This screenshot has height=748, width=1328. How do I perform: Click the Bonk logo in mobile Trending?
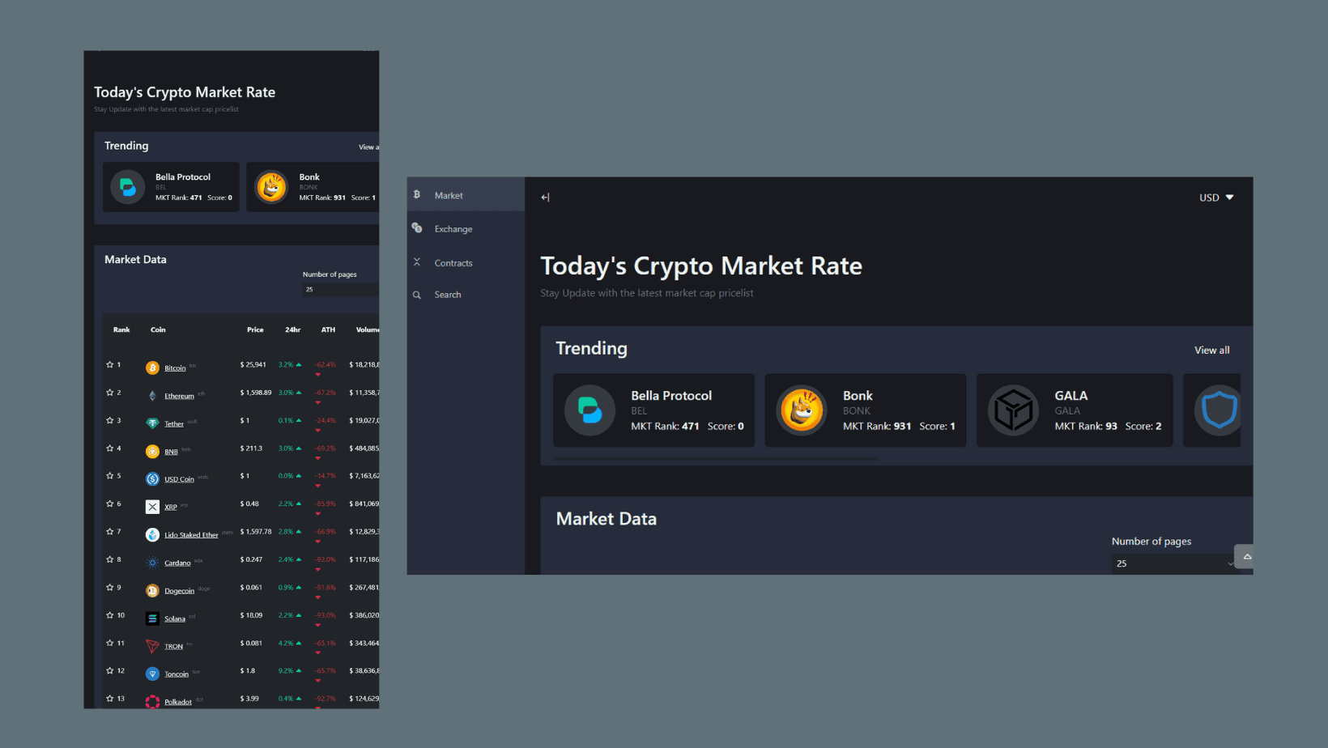tap(271, 187)
